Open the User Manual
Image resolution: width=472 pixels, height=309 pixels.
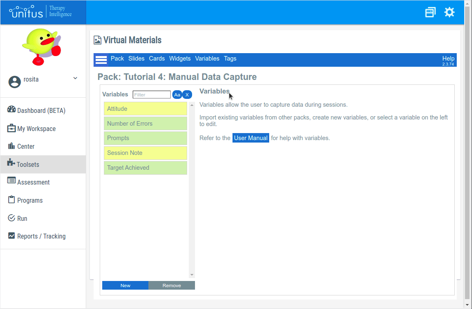coord(251,138)
